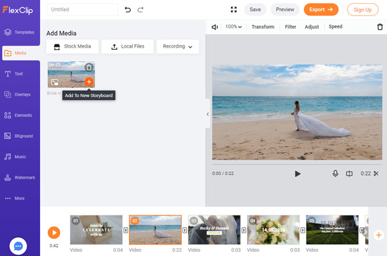Open Stock Media library
Screen dimensions: 387x256
[72, 46]
